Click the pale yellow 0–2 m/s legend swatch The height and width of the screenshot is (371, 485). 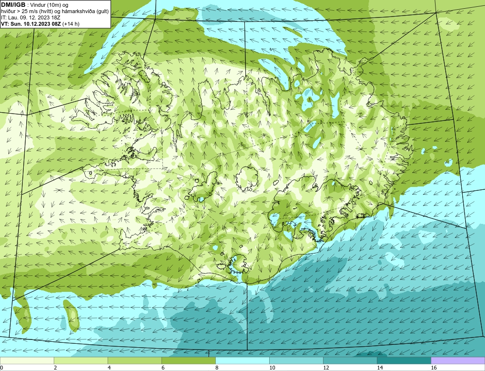pyautogui.click(x=27, y=360)
